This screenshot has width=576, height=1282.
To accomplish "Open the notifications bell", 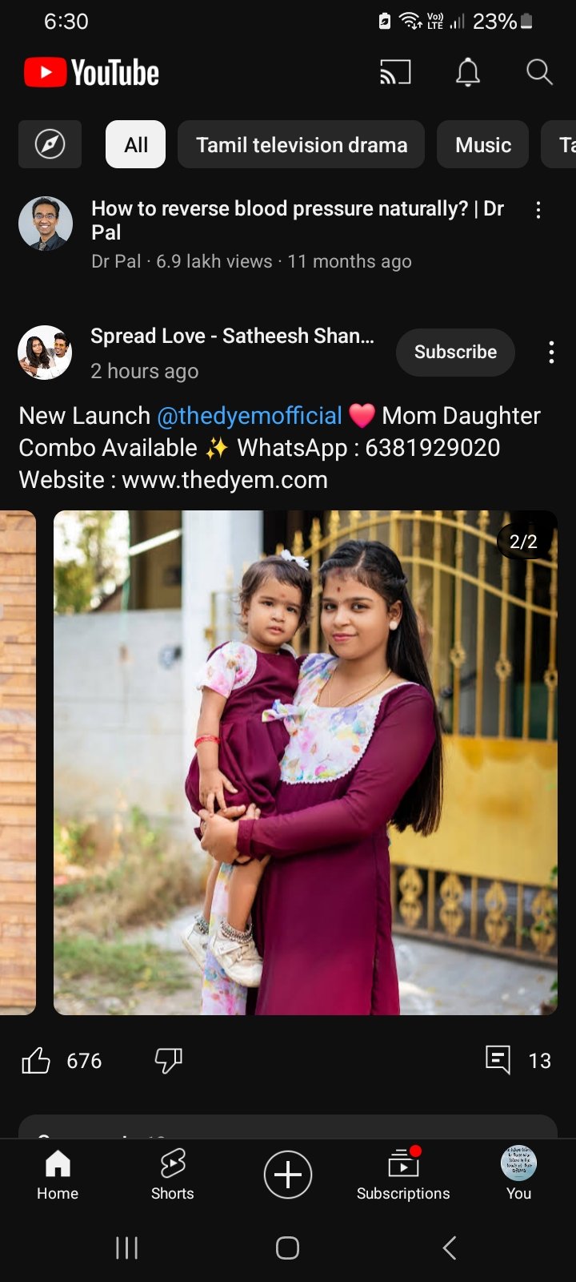I will [x=468, y=73].
